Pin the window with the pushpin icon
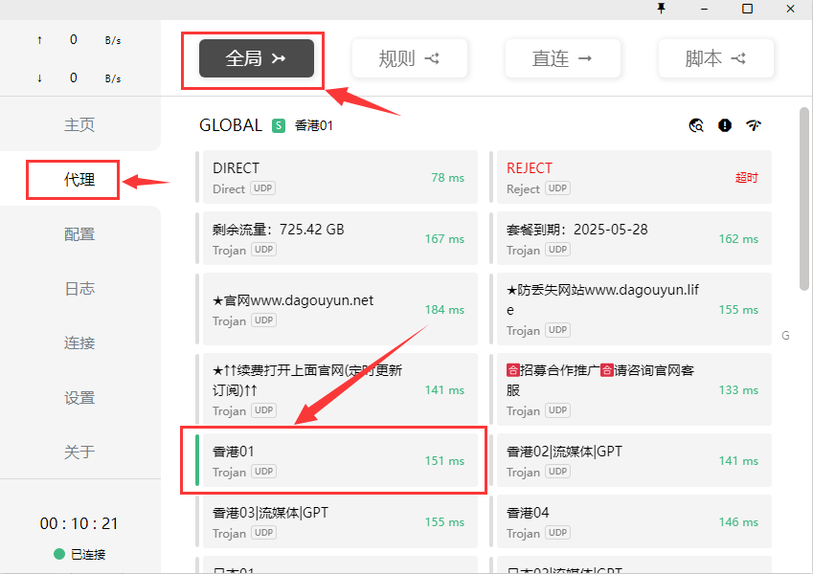 (x=661, y=9)
